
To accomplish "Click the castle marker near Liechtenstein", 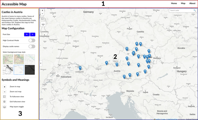I will 80,68.
